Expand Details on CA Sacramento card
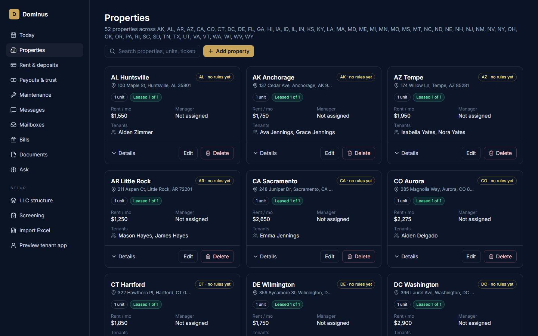The image size is (538, 336). click(x=265, y=256)
